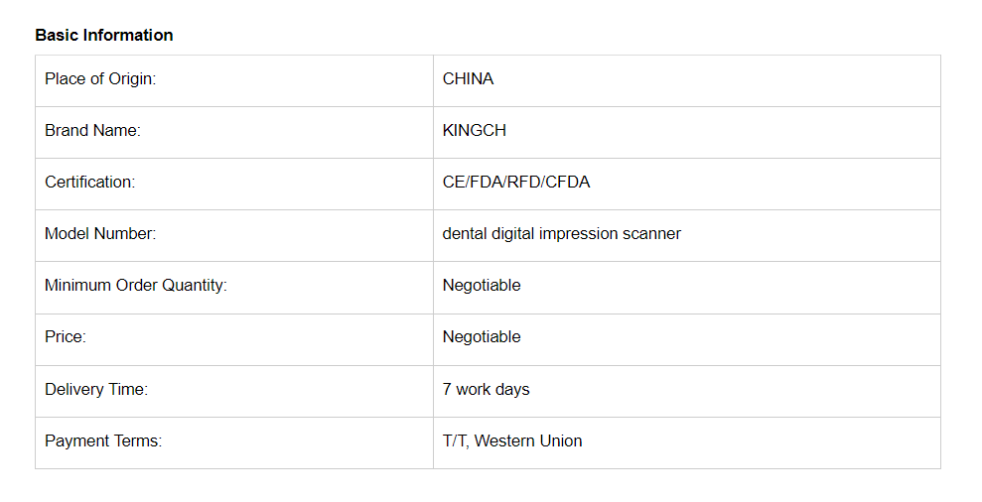The width and height of the screenshot is (982, 502).
Task: Click the 7 work days value
Action: 486,389
